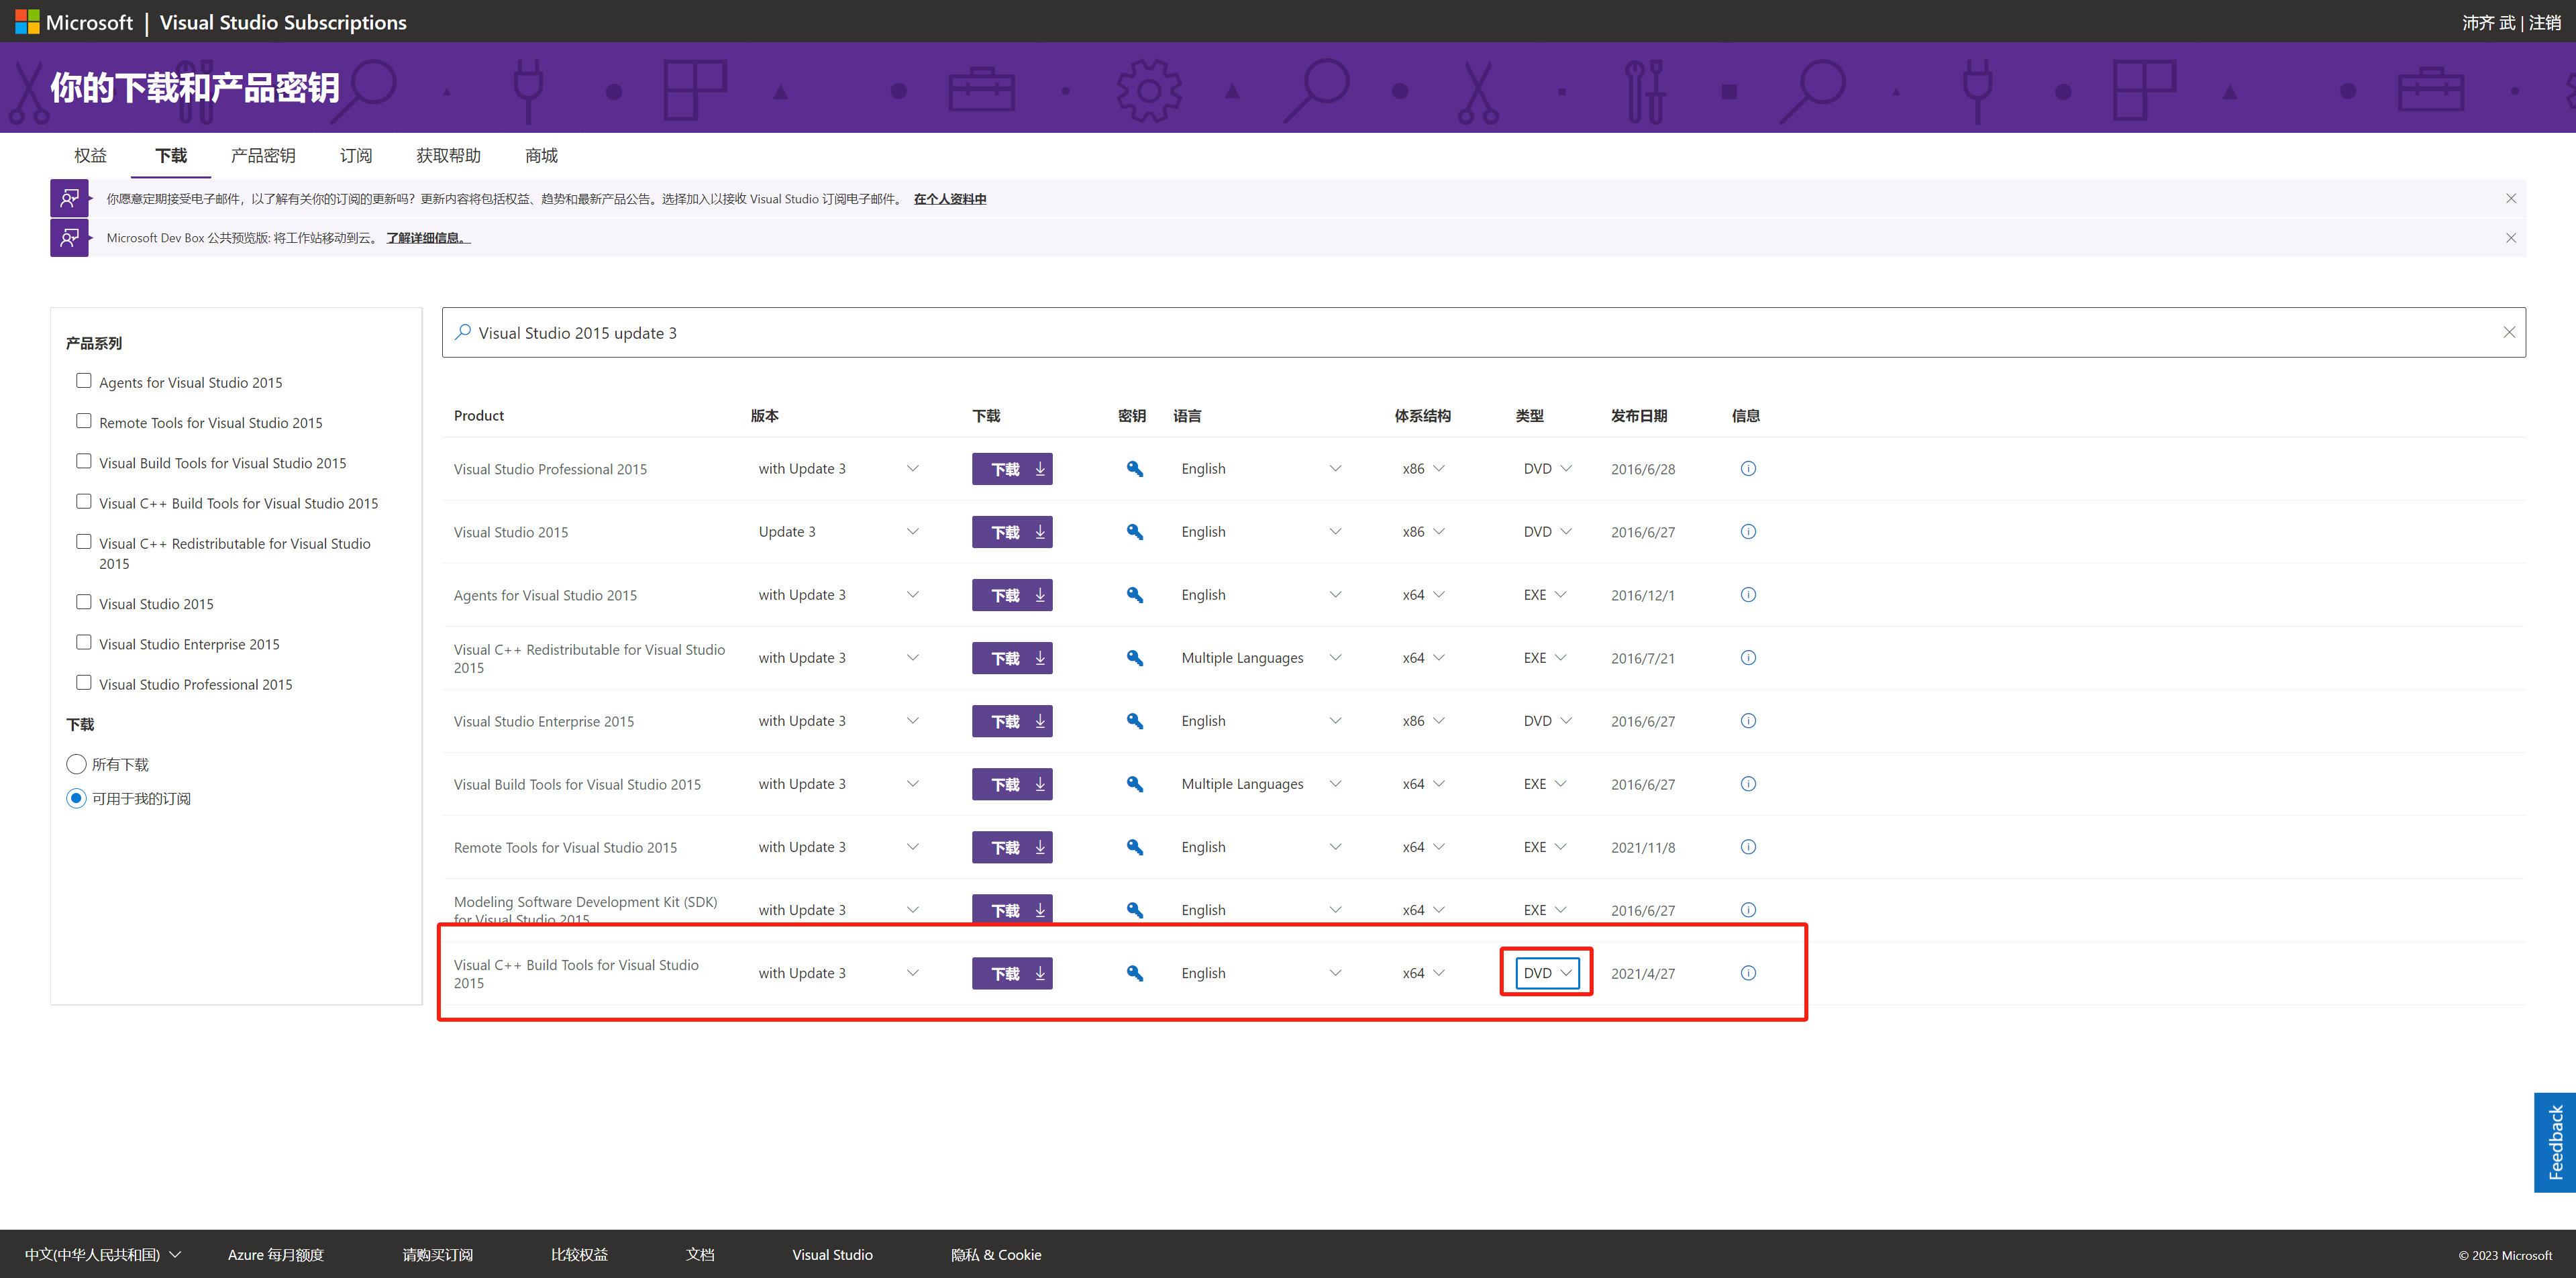Switch to the 订阅 tab
This screenshot has width=2576, height=1278.
(356, 156)
